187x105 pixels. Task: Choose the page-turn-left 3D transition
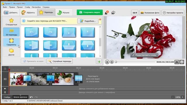pos(32,32)
